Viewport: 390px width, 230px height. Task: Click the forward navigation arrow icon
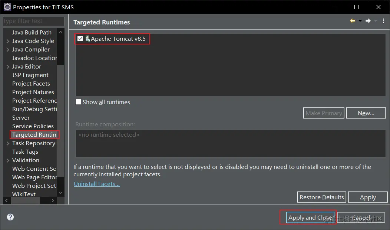[x=368, y=21]
